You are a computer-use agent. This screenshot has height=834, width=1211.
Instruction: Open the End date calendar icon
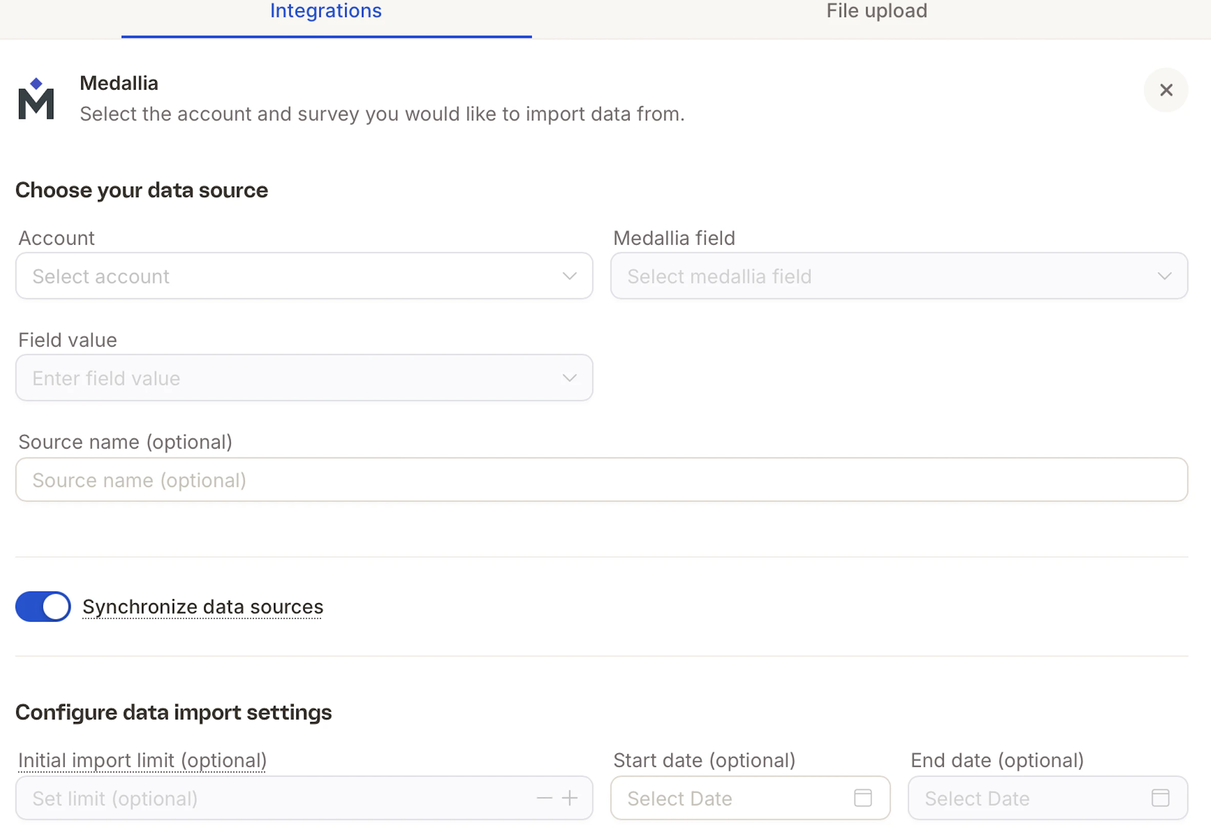tap(1160, 798)
